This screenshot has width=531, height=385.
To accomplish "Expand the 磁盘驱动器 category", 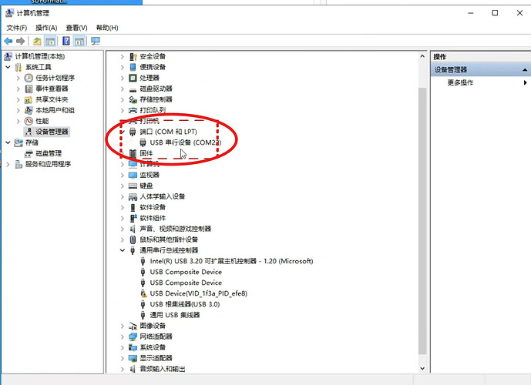I will point(123,89).
